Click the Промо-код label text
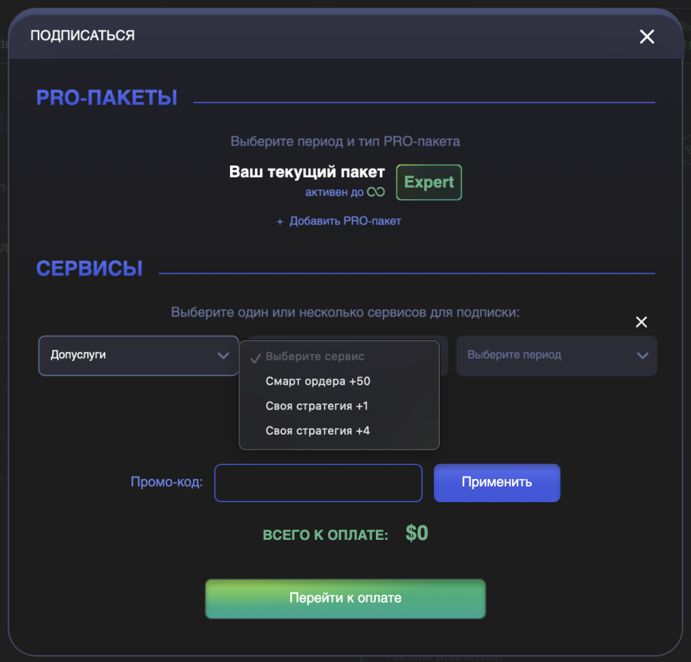 167,482
